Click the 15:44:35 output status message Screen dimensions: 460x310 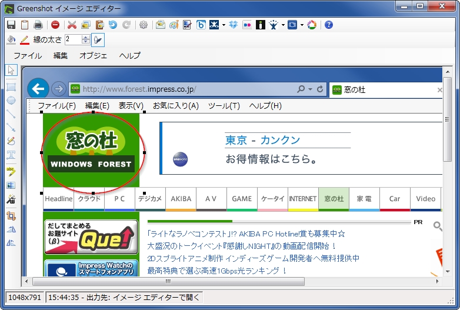pyautogui.click(x=124, y=298)
